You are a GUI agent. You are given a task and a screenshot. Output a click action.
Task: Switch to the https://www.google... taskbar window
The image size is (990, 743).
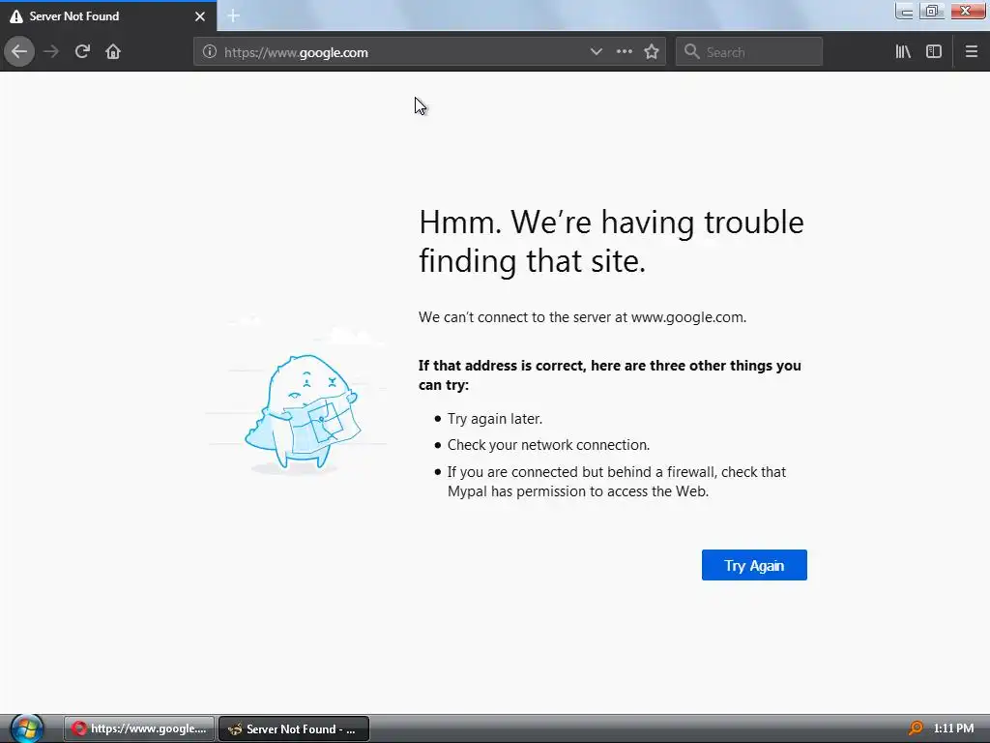coord(139,728)
